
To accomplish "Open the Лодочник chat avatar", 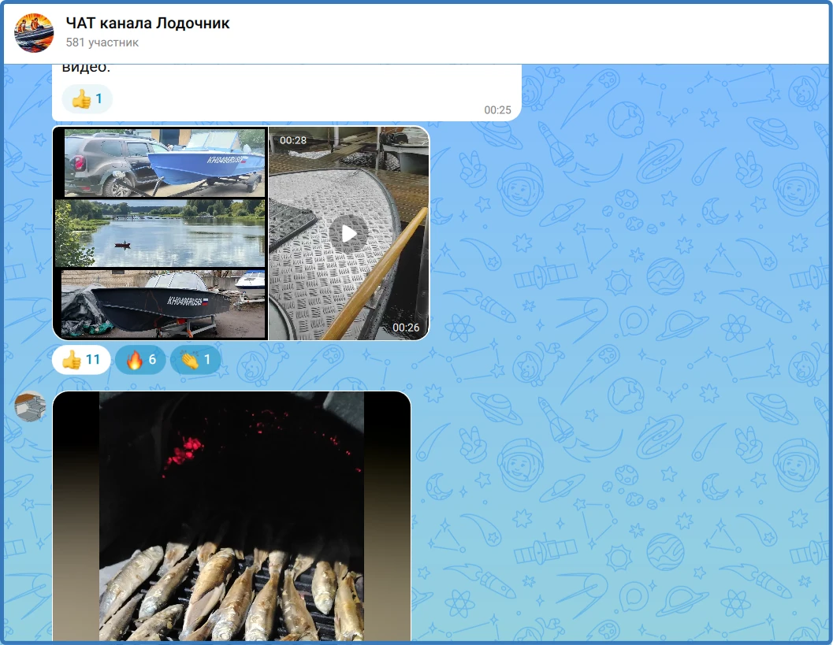I will click(x=34, y=32).
